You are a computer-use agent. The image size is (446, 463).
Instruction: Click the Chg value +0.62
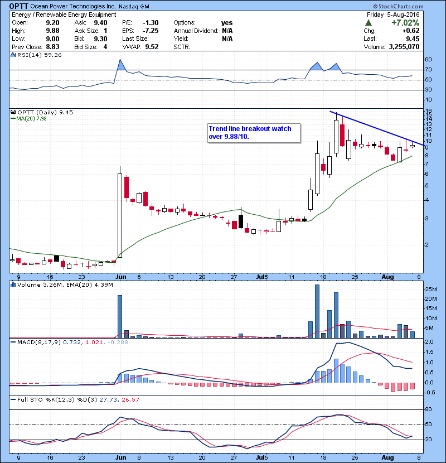coord(410,31)
